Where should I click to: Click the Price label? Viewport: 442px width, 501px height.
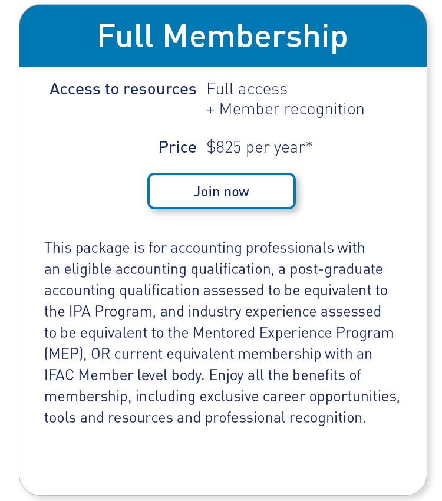pyautogui.click(x=177, y=147)
